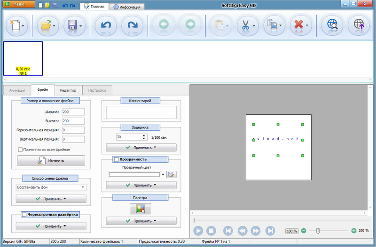Viewport: 376px width, 247px height.
Task: Click 'Применить' under delay section
Action: click(x=141, y=147)
